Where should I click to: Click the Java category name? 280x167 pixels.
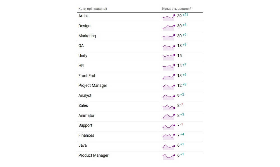point(83,145)
